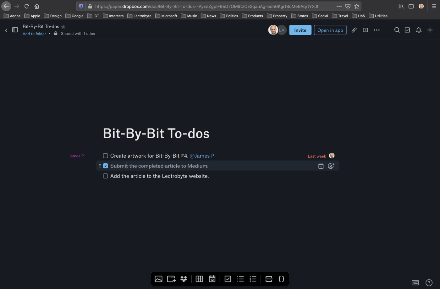Viewport: 440px width, 289px height.
Task: Insert a code block from the toolbar
Action: click(281, 279)
